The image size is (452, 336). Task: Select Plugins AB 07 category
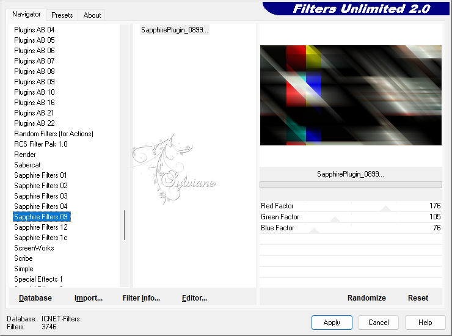point(34,61)
